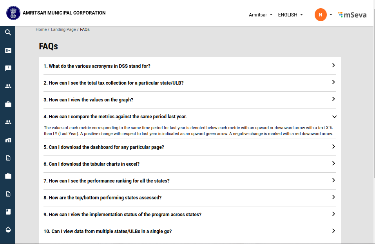Click the Amritsar Municipal Corporation emblem
This screenshot has width=375, height=244.
click(x=13, y=13)
